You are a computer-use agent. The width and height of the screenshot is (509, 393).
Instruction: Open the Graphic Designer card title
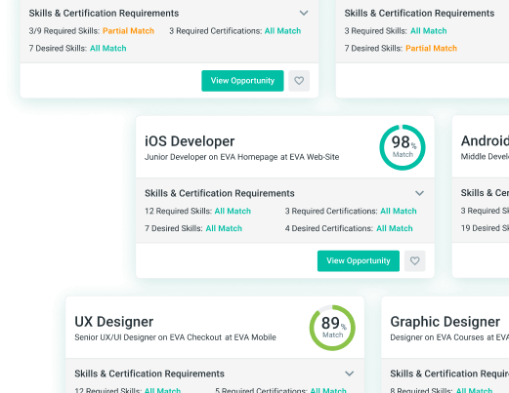coord(445,322)
